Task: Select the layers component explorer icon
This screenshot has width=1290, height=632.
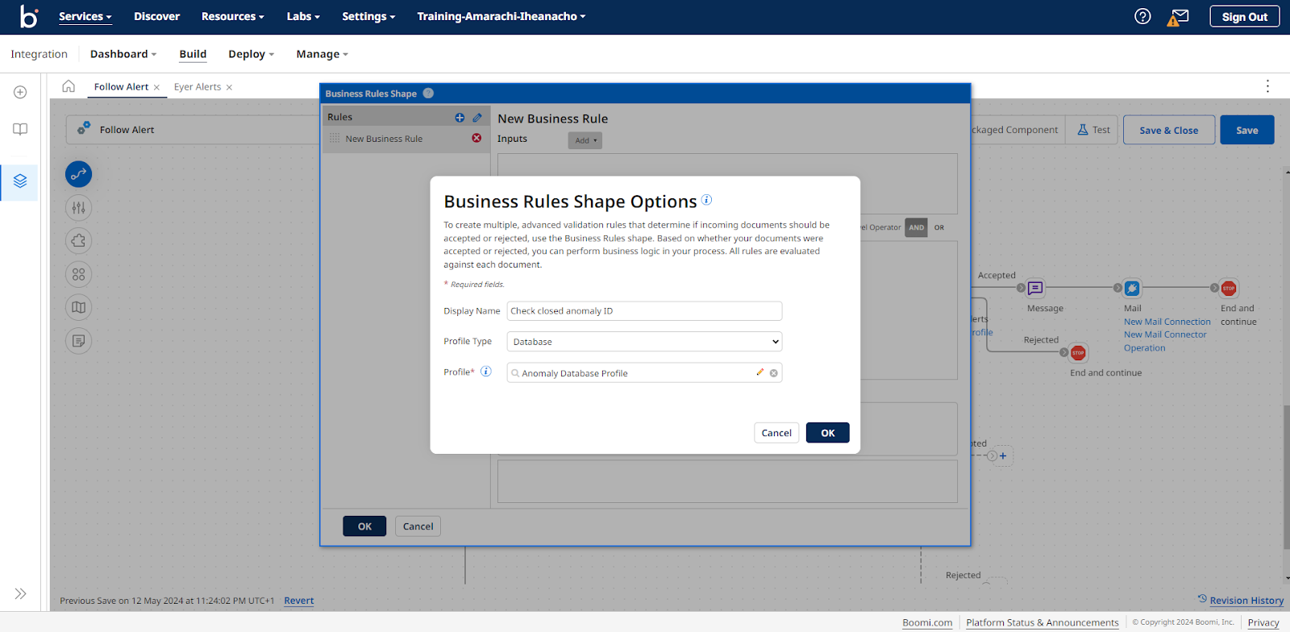Action: pyautogui.click(x=20, y=181)
